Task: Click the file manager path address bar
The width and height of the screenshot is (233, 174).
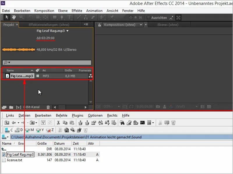Action: [121, 137]
